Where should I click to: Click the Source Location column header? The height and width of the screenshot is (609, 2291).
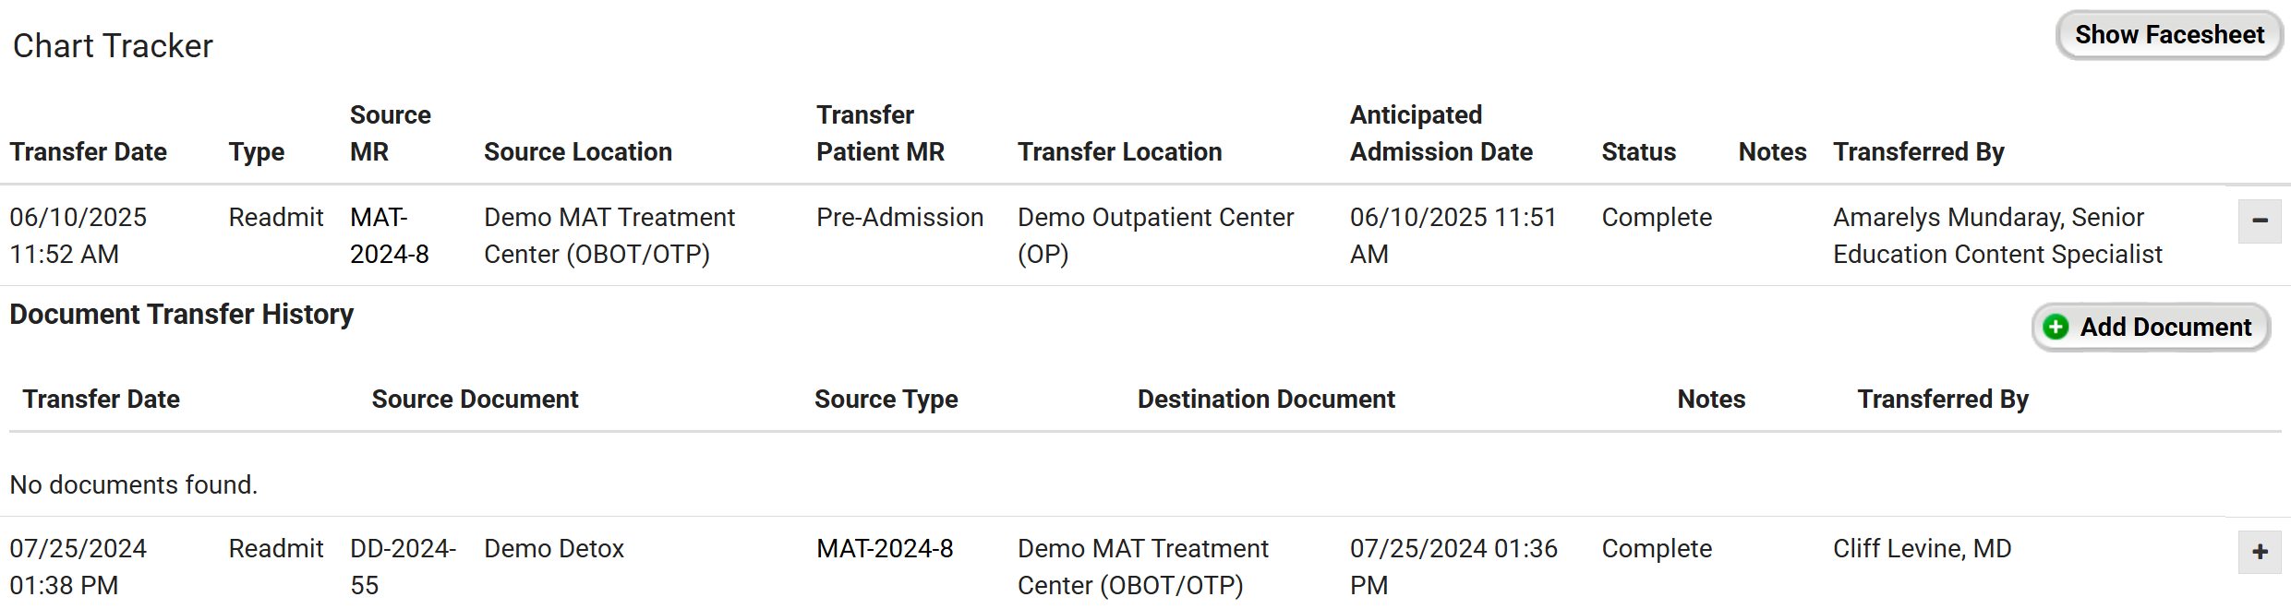(x=577, y=152)
